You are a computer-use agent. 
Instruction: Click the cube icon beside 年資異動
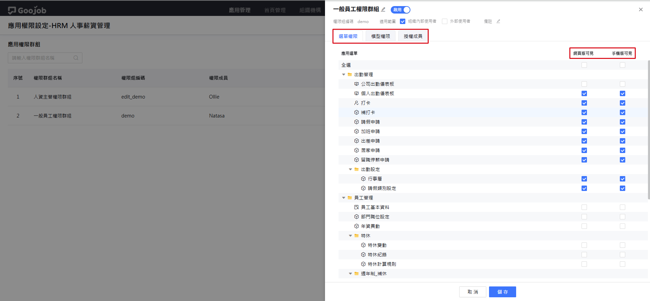tap(357, 226)
